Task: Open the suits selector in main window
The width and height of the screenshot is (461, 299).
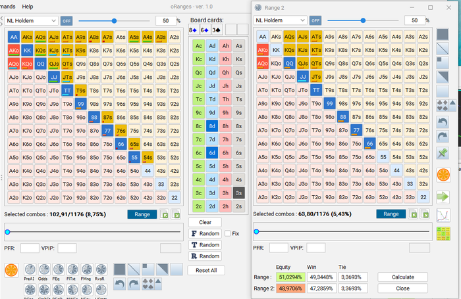Action: [148, 284]
